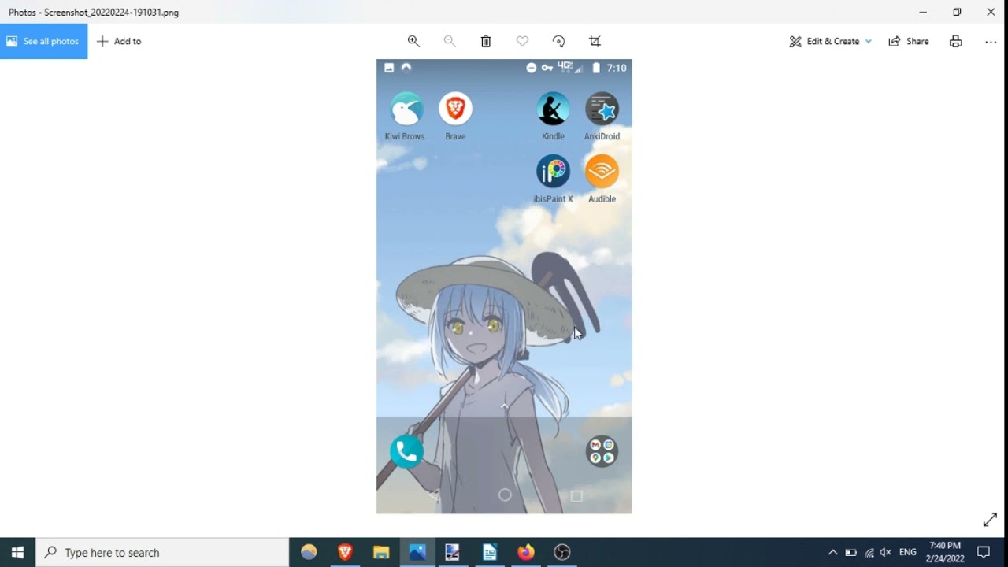1008x567 pixels.
Task: Click the phone clock reading 7:10
Action: 617,68
